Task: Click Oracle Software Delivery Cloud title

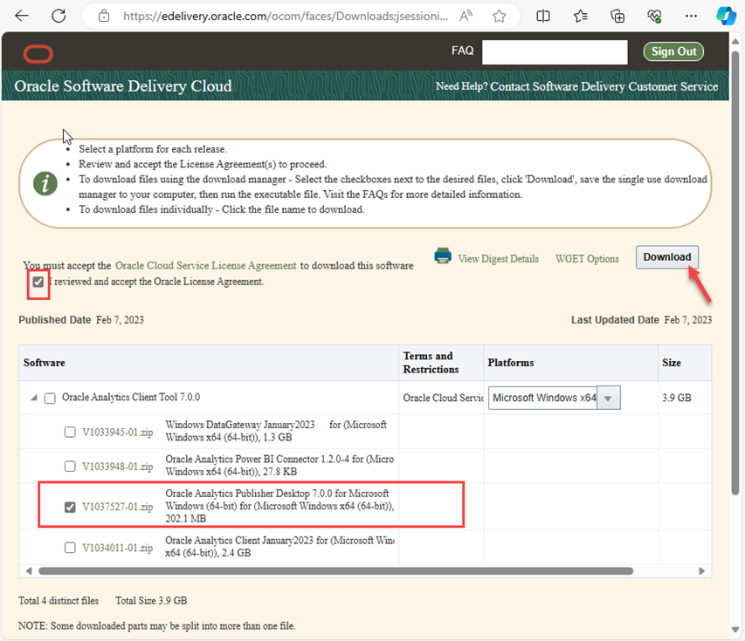Action: tap(123, 85)
